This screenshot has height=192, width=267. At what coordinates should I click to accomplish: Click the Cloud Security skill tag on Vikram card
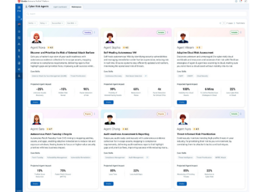tap(202, 76)
